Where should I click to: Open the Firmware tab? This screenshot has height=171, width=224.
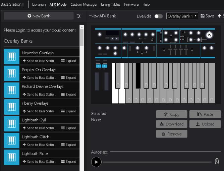coord(131,4)
